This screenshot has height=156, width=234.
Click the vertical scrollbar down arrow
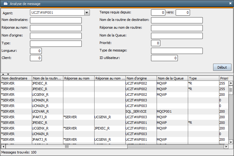(231, 142)
